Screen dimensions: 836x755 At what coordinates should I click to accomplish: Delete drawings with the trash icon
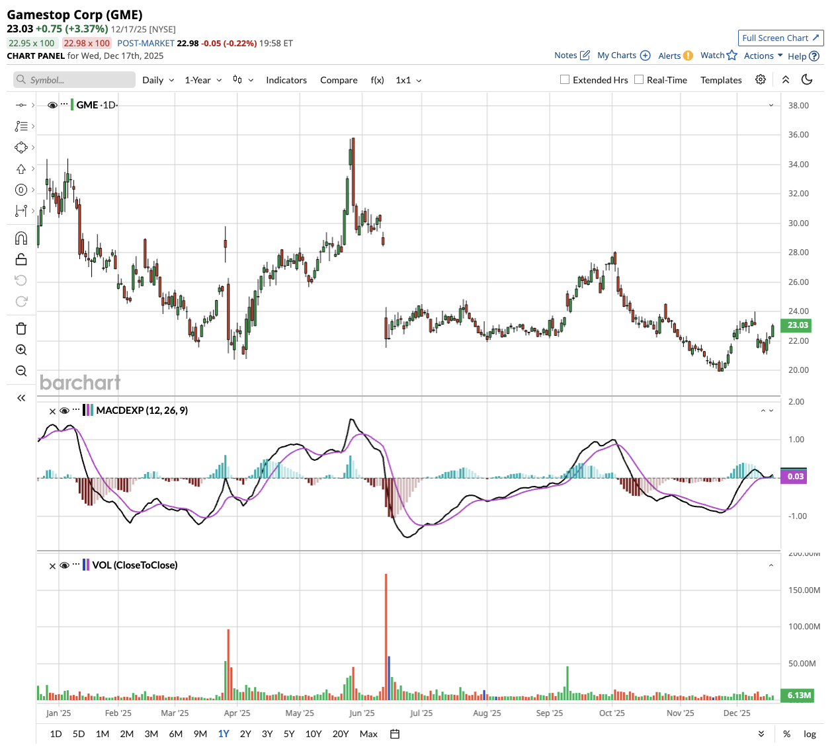click(x=21, y=329)
